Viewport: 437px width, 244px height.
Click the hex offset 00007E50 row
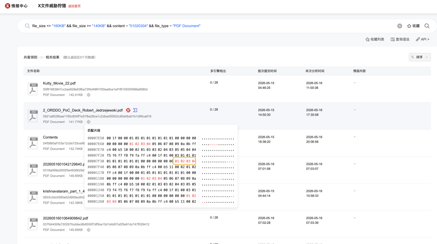point(161,138)
